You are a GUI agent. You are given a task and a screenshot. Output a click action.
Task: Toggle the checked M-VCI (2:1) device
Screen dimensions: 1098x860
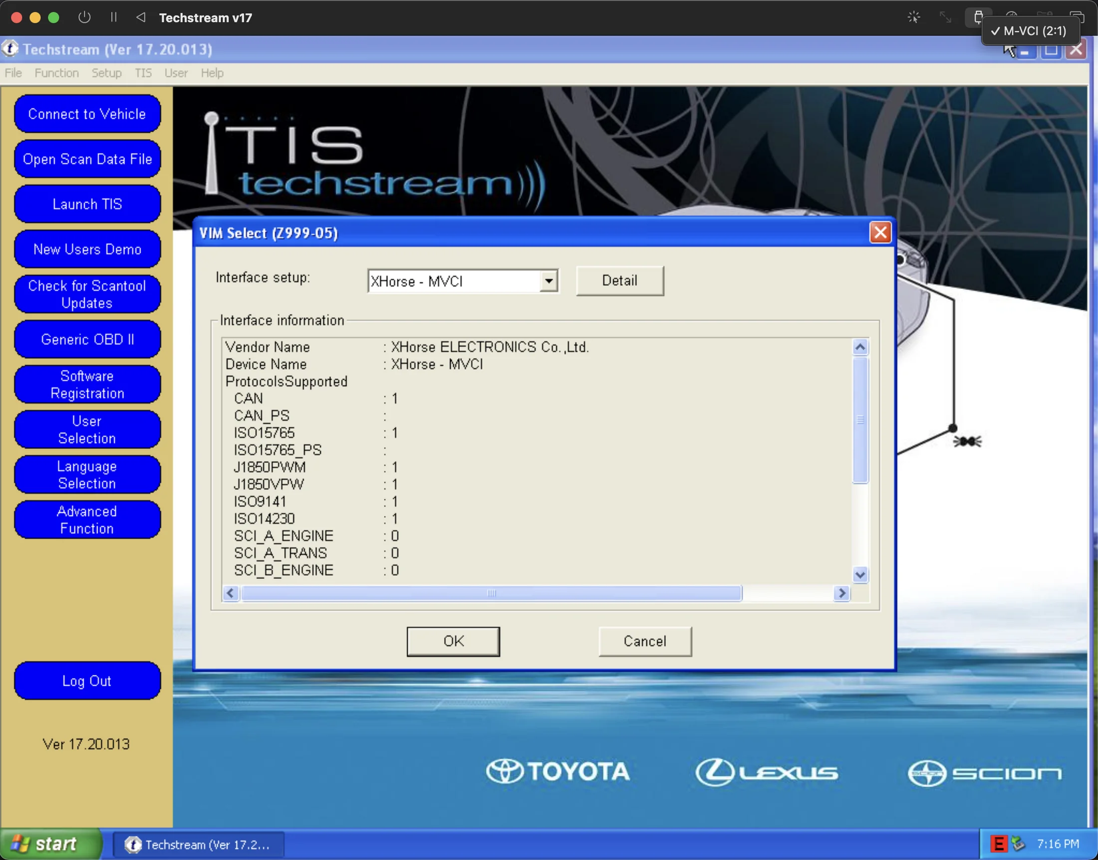pyautogui.click(x=1029, y=31)
